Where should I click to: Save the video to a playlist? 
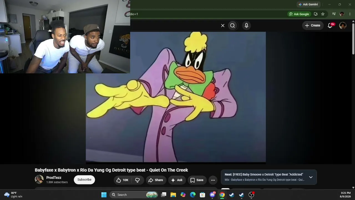[x=197, y=180]
